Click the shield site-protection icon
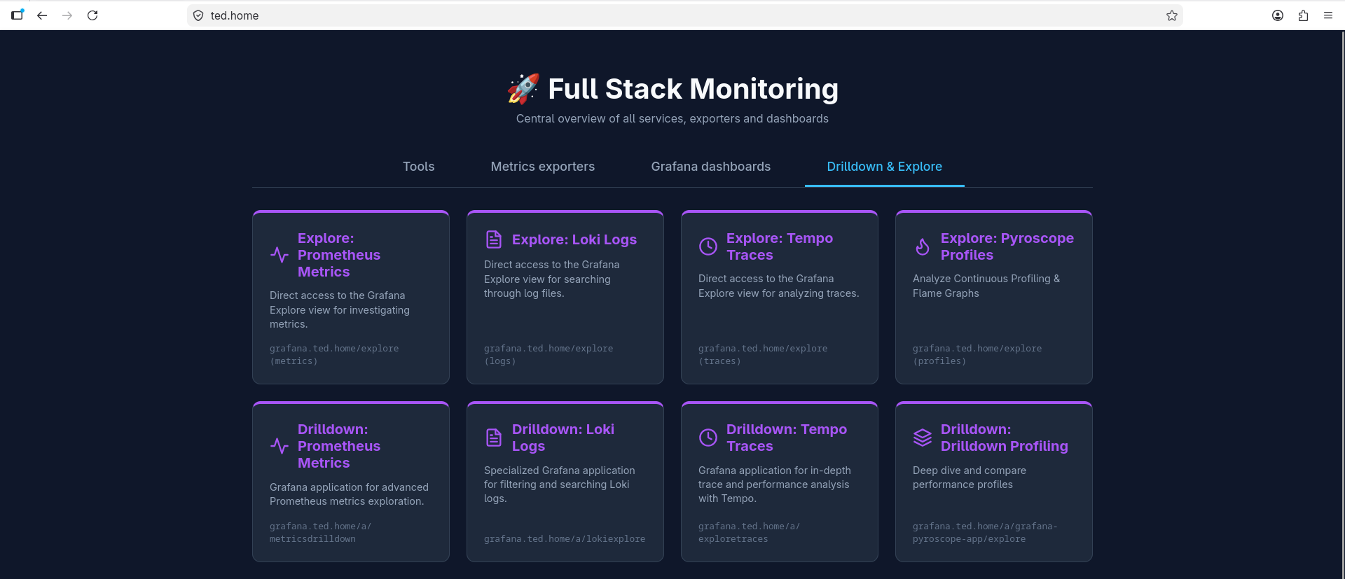 pyautogui.click(x=198, y=15)
